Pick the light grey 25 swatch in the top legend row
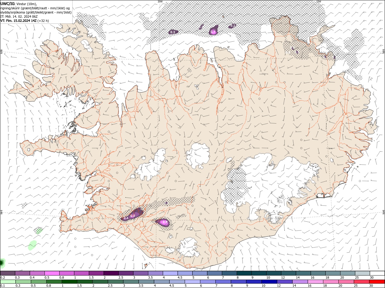385x288 pixels. pyautogui.click(x=363, y=273)
